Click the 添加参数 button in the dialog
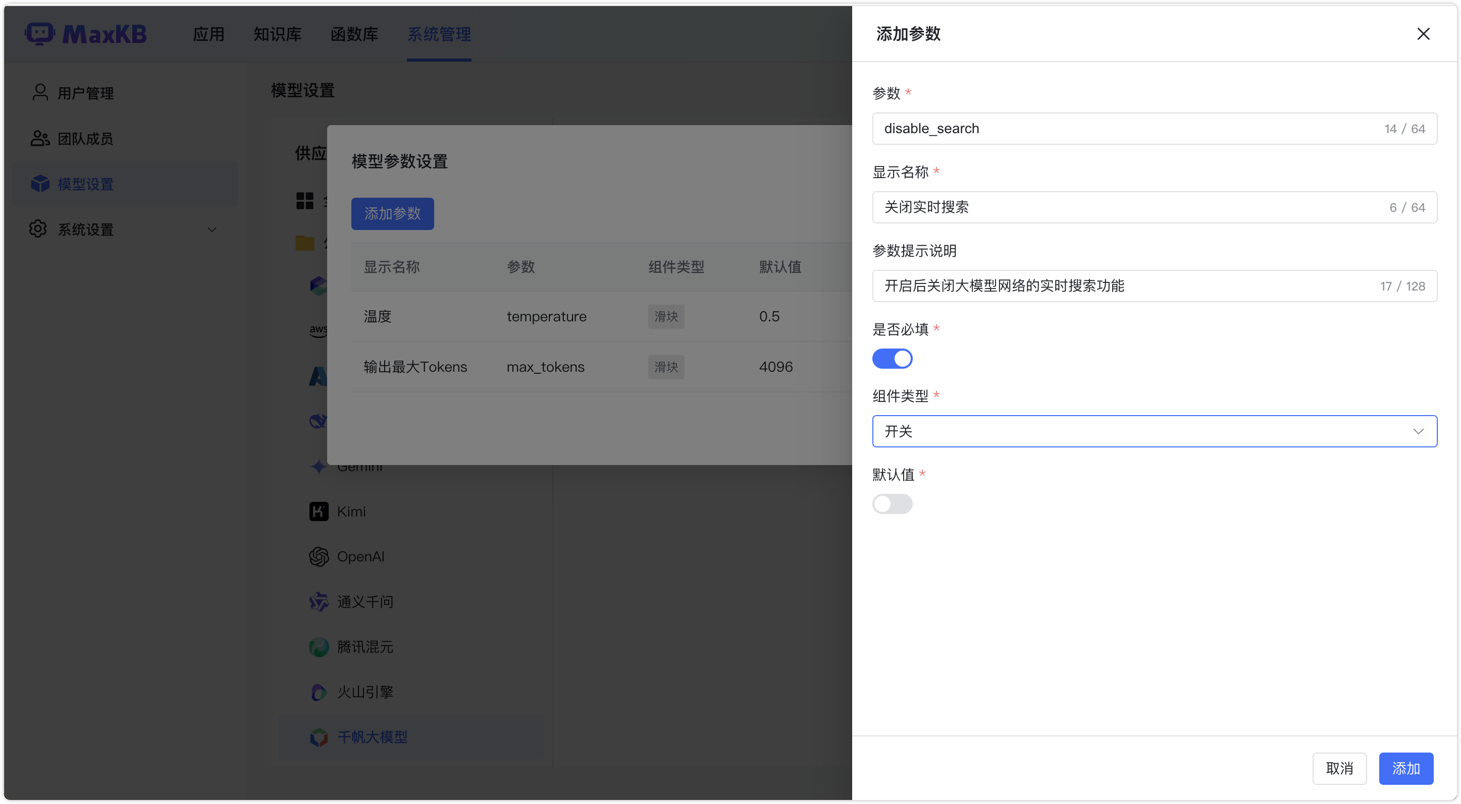Viewport: 1461px width, 804px height. click(x=392, y=213)
